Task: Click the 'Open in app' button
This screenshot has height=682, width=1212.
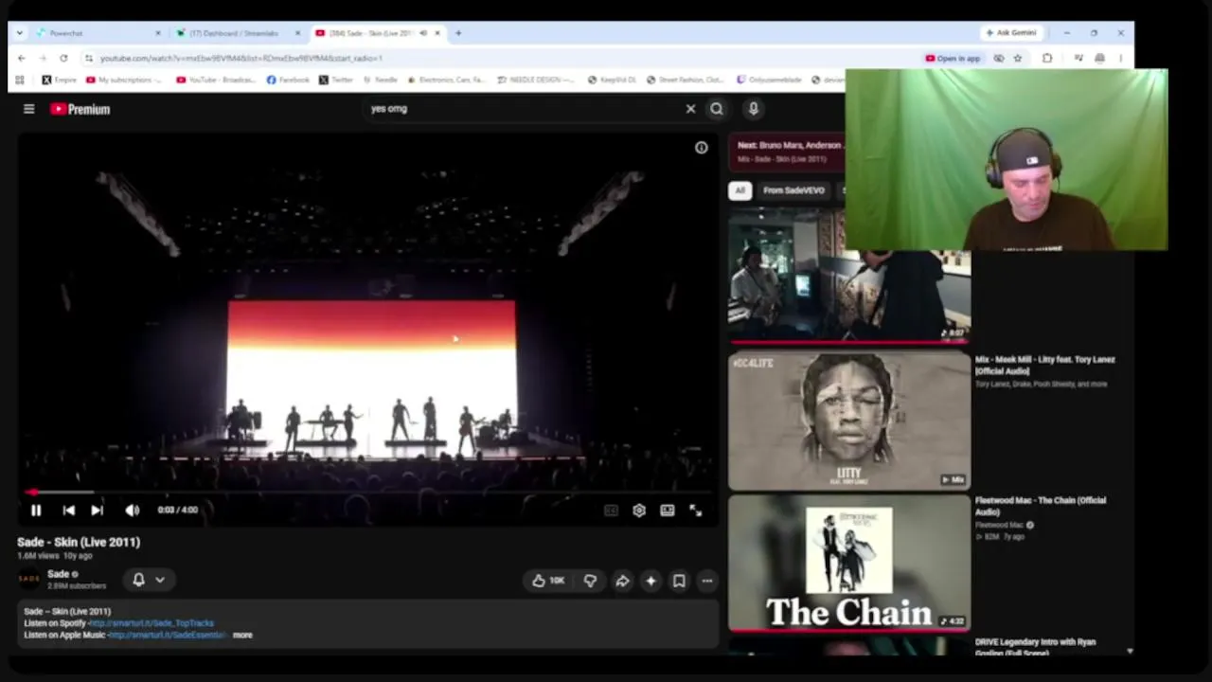Action: [953, 58]
